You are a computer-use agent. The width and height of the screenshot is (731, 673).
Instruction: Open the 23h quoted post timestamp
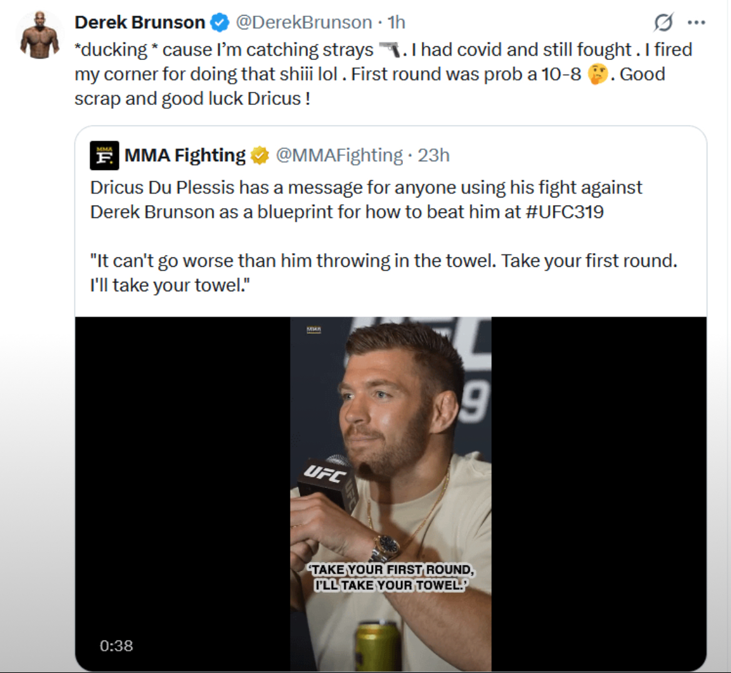[434, 155]
